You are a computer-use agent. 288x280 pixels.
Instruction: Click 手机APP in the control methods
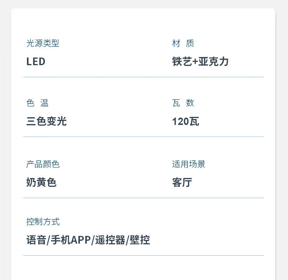[x=71, y=240]
